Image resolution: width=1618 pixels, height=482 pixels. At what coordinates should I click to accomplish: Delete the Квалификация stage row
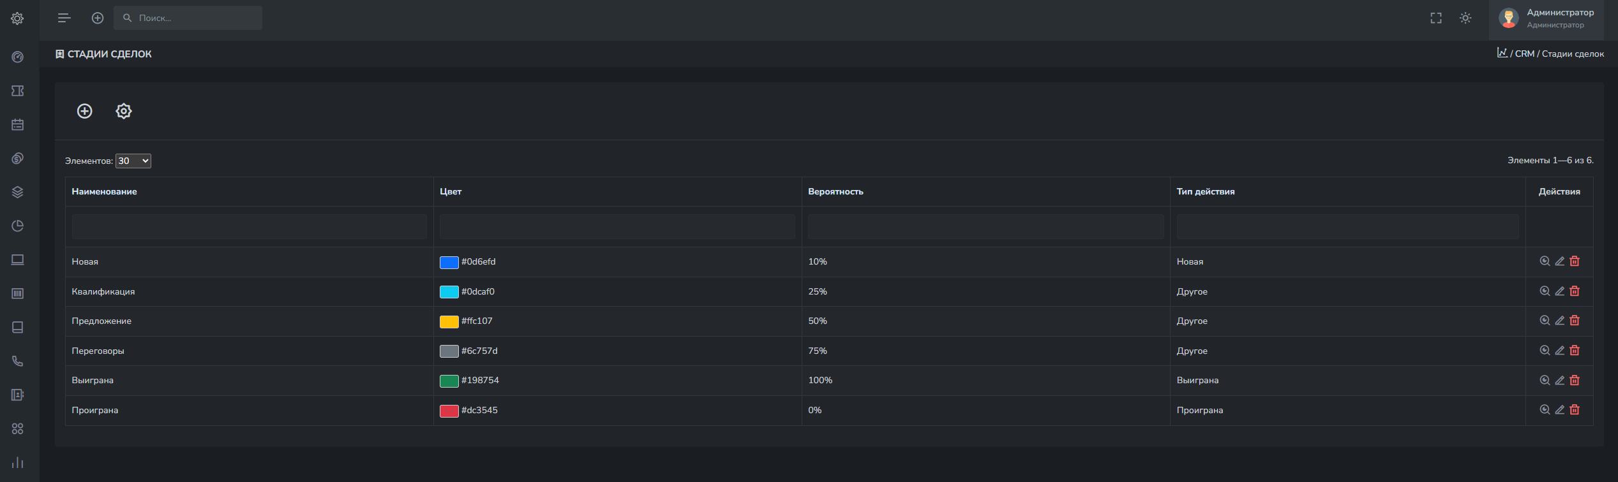1575,291
